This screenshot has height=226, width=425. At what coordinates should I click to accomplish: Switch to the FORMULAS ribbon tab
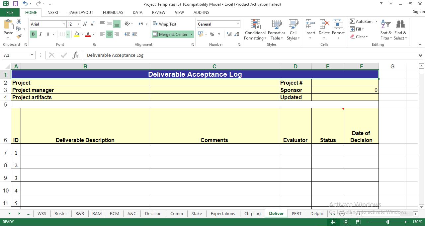coord(113,12)
